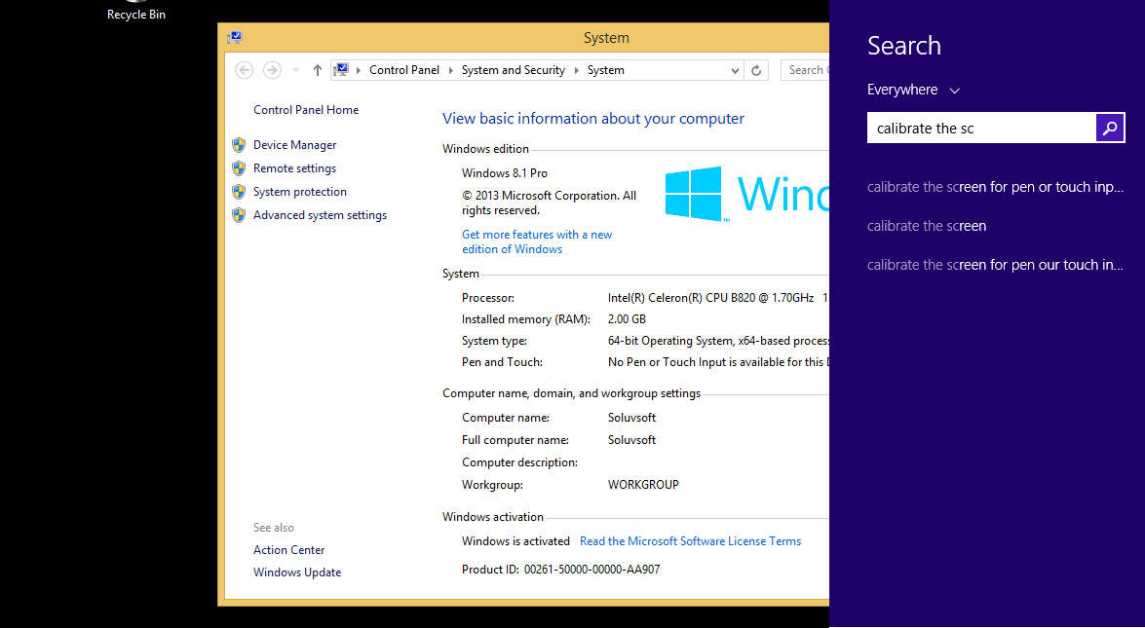Click the search text field with calibrate

coord(981,129)
